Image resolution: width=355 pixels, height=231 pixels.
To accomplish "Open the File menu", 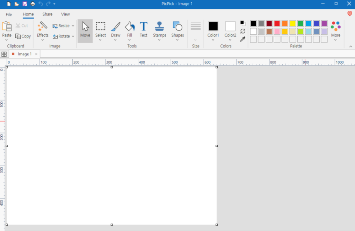I will (9, 14).
